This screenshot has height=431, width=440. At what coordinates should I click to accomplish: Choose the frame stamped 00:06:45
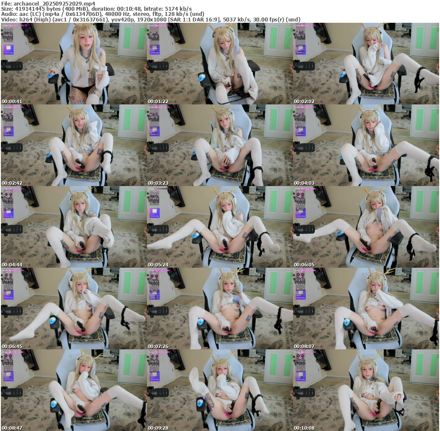(73, 309)
